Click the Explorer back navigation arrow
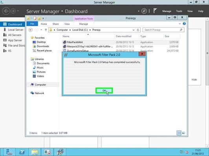The height and width of the screenshot is (156, 209). tap(31, 30)
